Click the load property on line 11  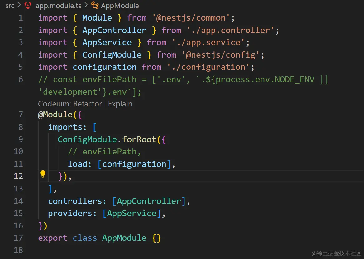(77, 164)
